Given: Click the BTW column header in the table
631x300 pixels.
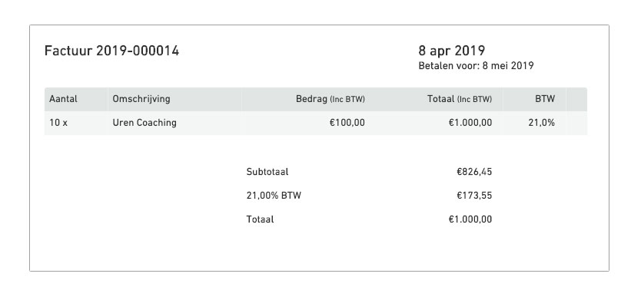Looking at the screenshot, I should 545,99.
